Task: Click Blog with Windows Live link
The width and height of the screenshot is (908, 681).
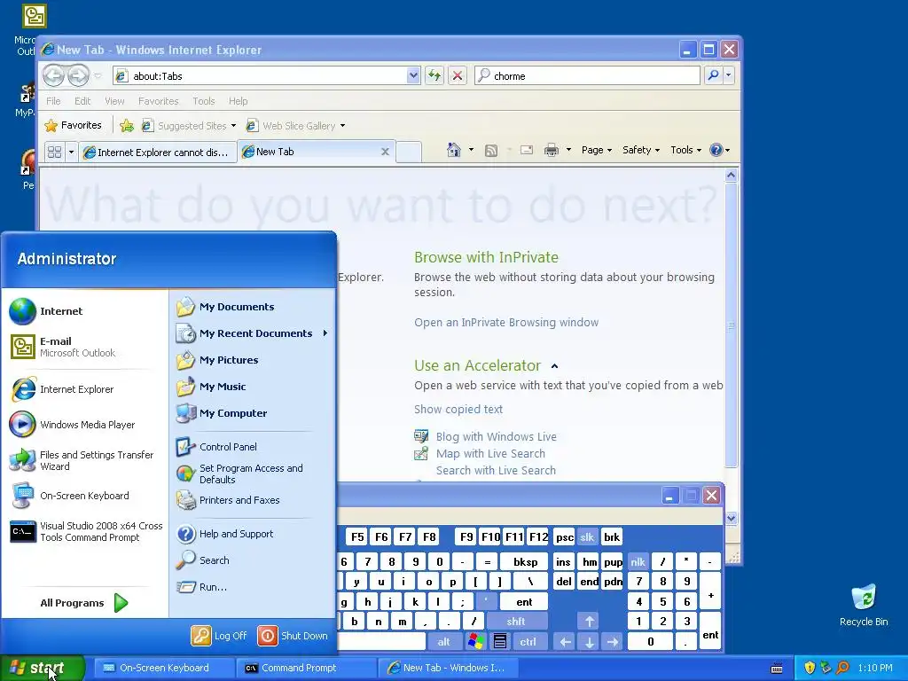Action: [497, 436]
